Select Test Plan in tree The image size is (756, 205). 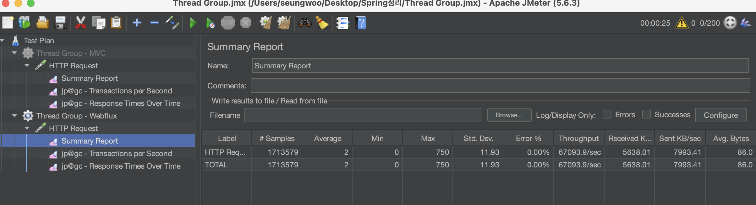click(39, 40)
